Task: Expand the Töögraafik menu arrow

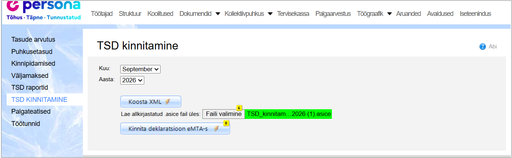Action: click(x=389, y=14)
